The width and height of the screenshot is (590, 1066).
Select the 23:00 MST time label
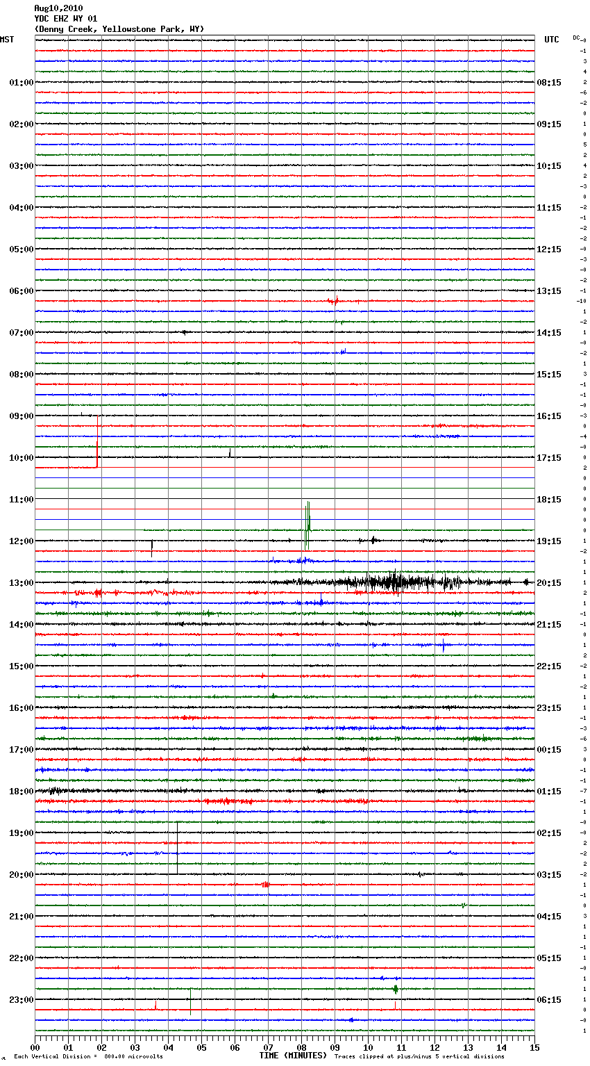[22, 1000]
